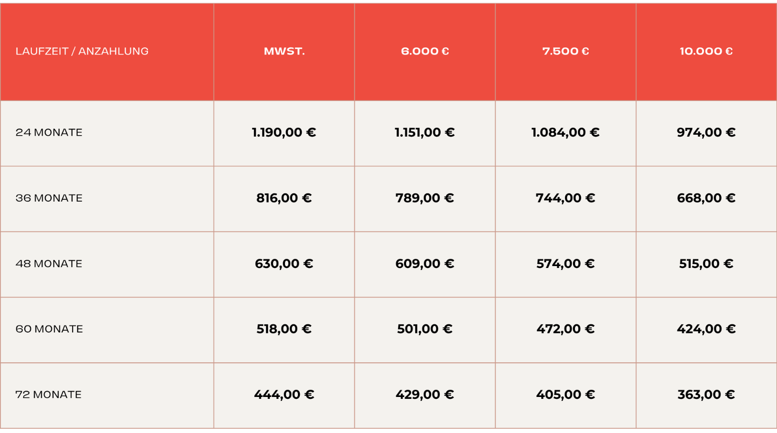Select the 789,00 € cell
The image size is (777, 433).
425,199
